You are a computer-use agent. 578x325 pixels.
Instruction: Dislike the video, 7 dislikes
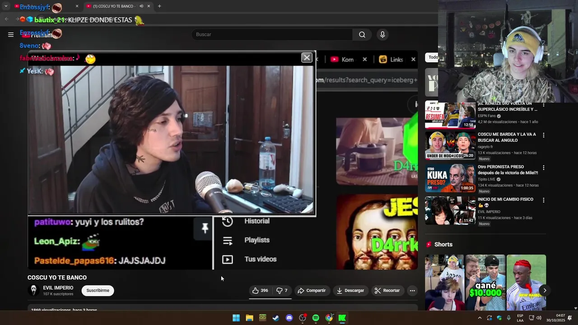(282, 291)
